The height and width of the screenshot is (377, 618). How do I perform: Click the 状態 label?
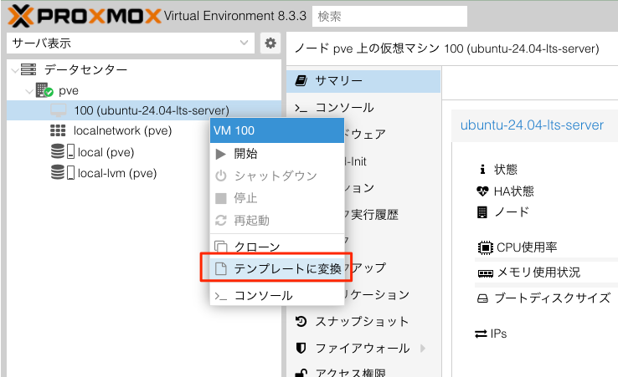[x=506, y=170]
